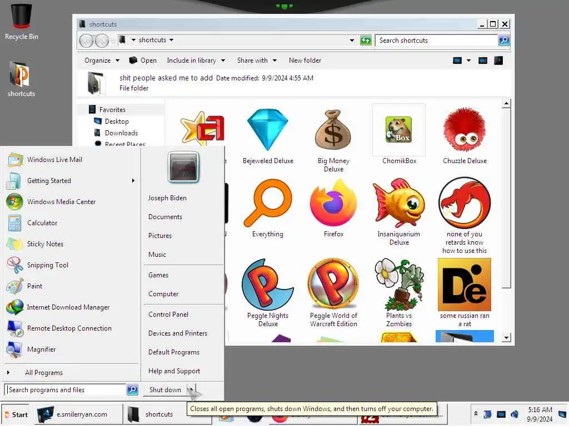The image size is (569, 426).
Task: Click the Back navigation button in Explorer
Action: (86, 40)
